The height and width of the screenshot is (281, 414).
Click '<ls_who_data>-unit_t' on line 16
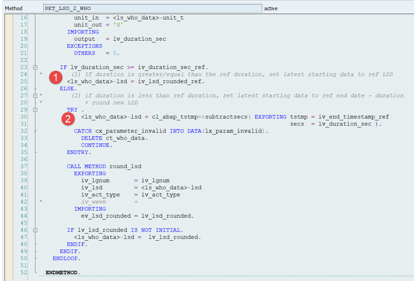coord(148,18)
